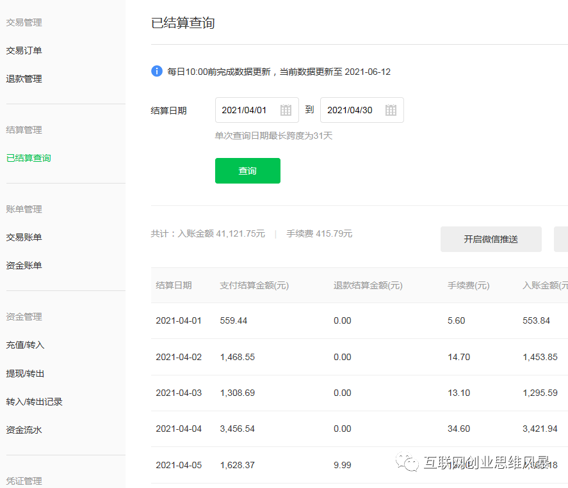Click the 开启微信推送 button
This screenshot has height=488, width=568.
[491, 239]
